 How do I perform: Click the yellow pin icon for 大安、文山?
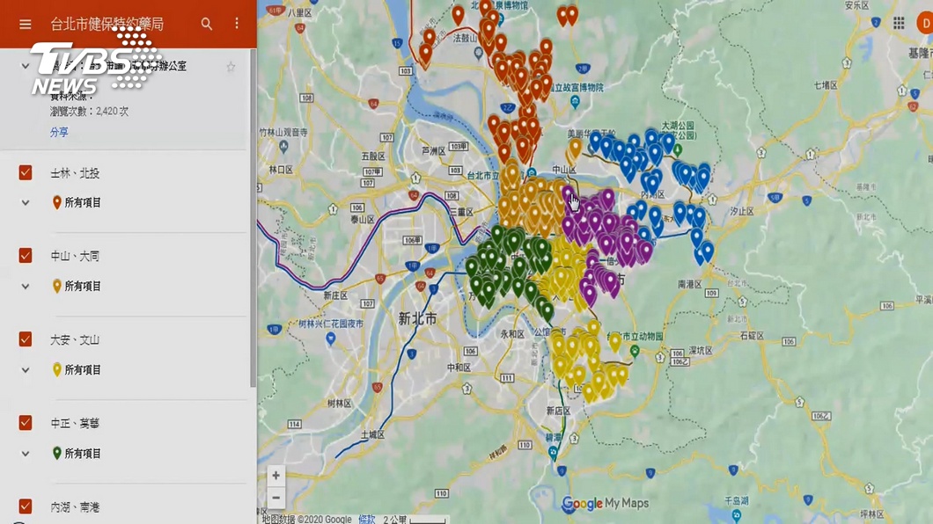[56, 370]
